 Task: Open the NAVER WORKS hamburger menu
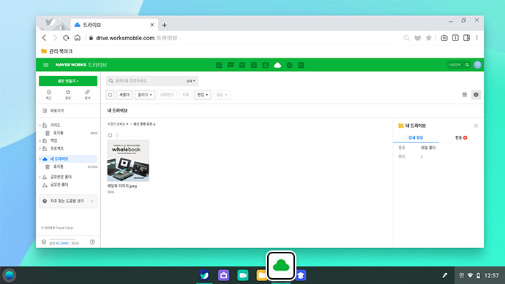(45, 65)
